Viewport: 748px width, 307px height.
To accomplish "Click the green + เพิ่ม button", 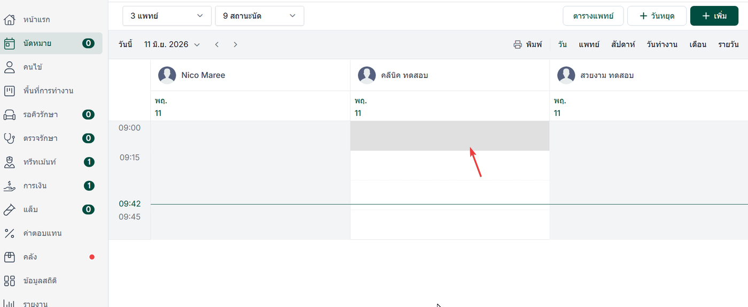I will coord(714,16).
